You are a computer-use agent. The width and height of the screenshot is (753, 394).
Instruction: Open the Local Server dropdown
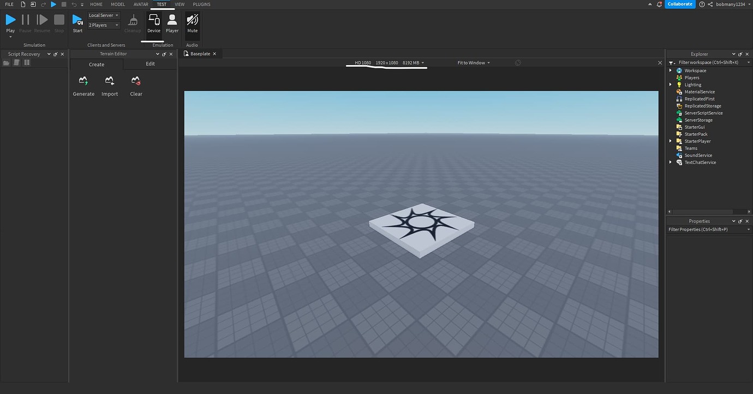103,15
